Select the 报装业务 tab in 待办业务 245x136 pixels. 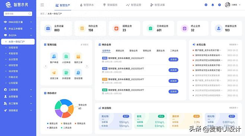120,51
